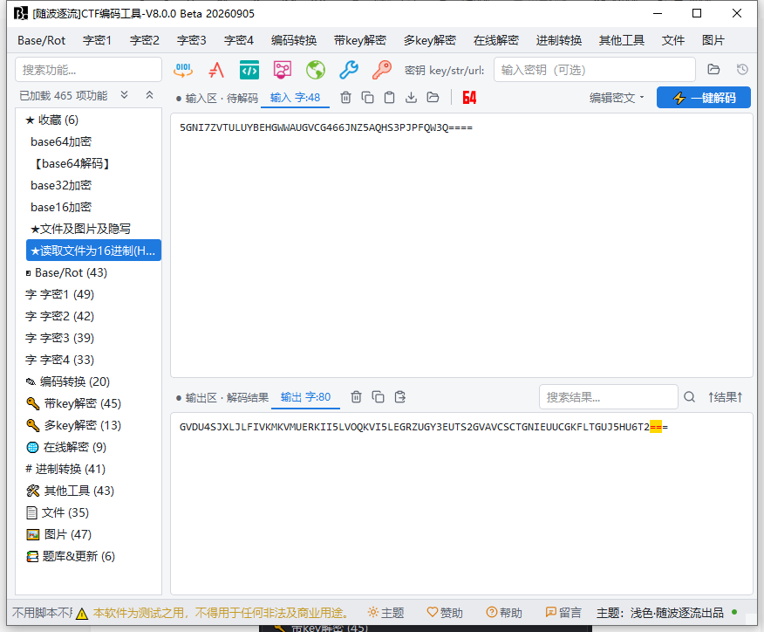
Task: Click the green globe toolbar icon
Action: point(316,70)
